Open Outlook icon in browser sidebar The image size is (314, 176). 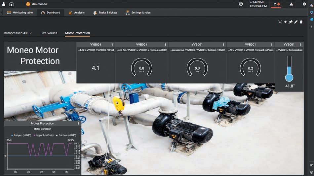click(312, 19)
